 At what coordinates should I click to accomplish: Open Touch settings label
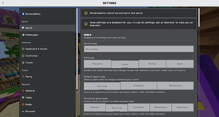click(29, 63)
